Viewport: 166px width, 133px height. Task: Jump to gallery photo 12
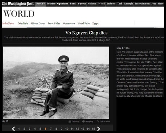(x=78, y=129)
